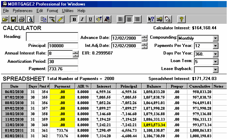Click the yellow question mark help icon
The image size is (227, 139).
182,19
